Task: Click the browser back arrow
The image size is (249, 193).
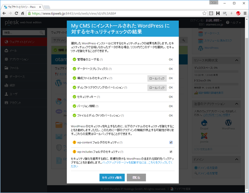Action: (4, 13)
